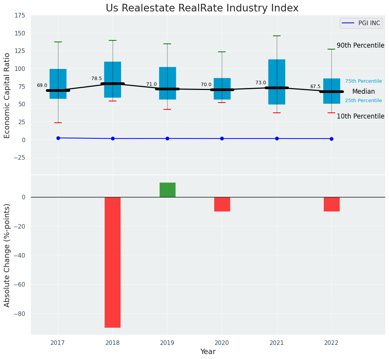This screenshot has width=389, height=359.
Task: Click the 25th Percentile label
Action: point(363,101)
